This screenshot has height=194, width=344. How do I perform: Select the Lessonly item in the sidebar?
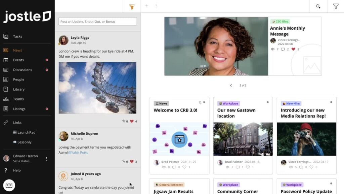coord(25,142)
